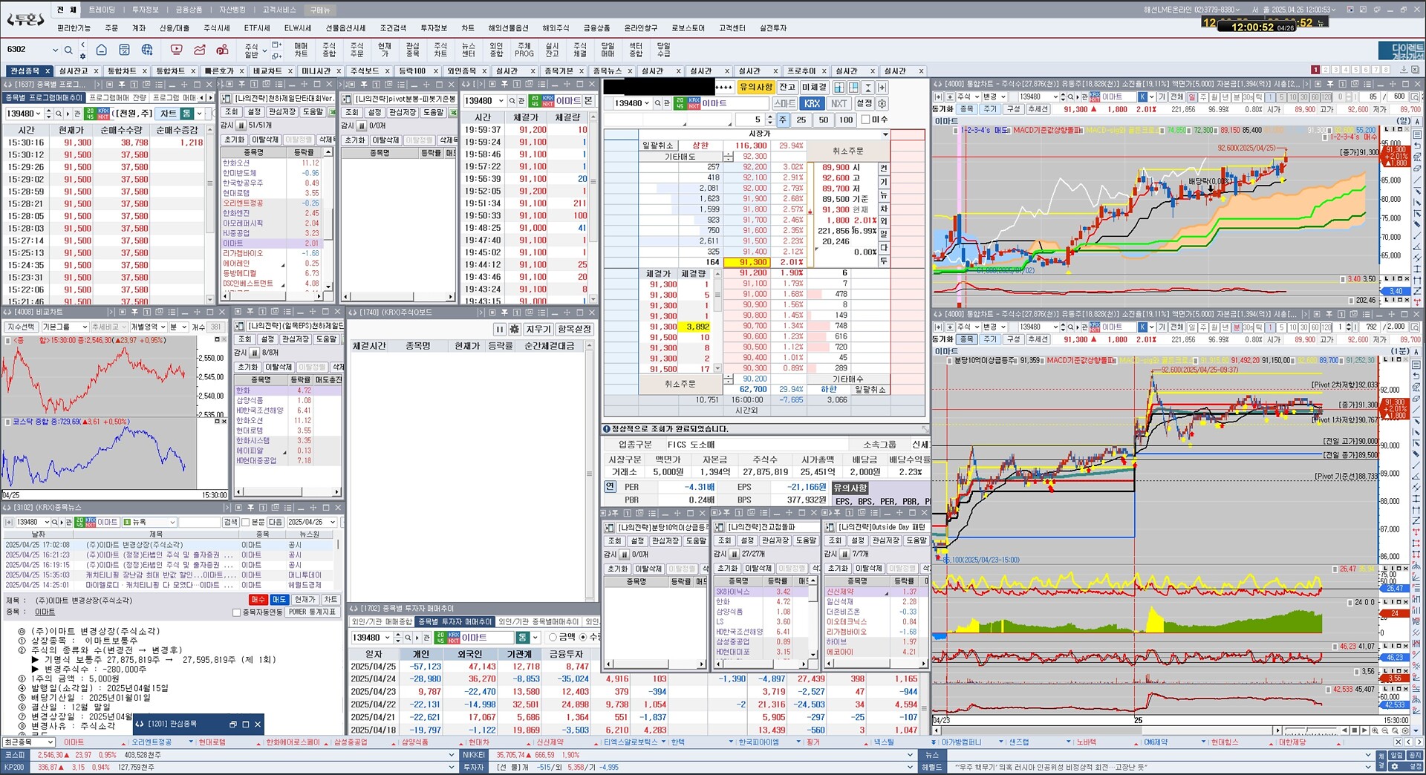Image resolution: width=1426 pixels, height=775 pixels.
Task: Click the search magnifier next to screen number 6302
Action: (x=68, y=50)
